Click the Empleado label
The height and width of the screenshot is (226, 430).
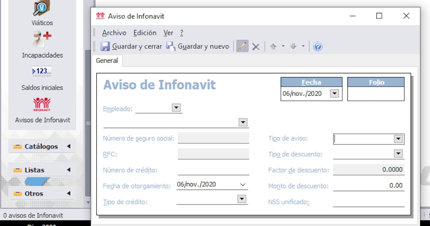[118, 109]
